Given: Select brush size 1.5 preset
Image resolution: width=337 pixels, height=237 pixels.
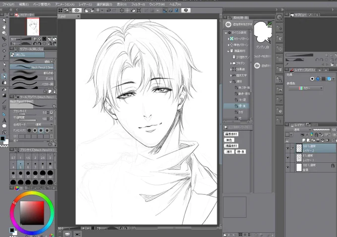Looking at the screenshot, I should tap(28, 156).
